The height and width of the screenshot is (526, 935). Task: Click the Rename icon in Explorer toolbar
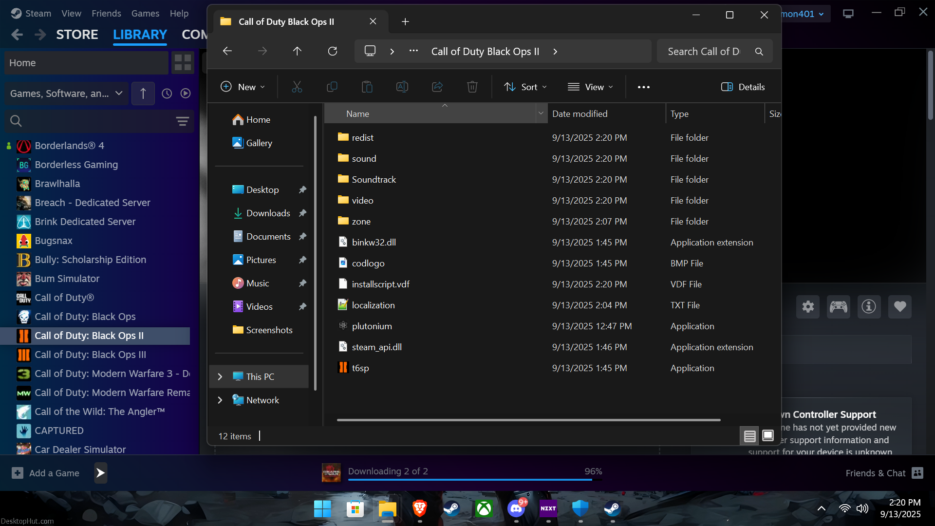(402, 87)
